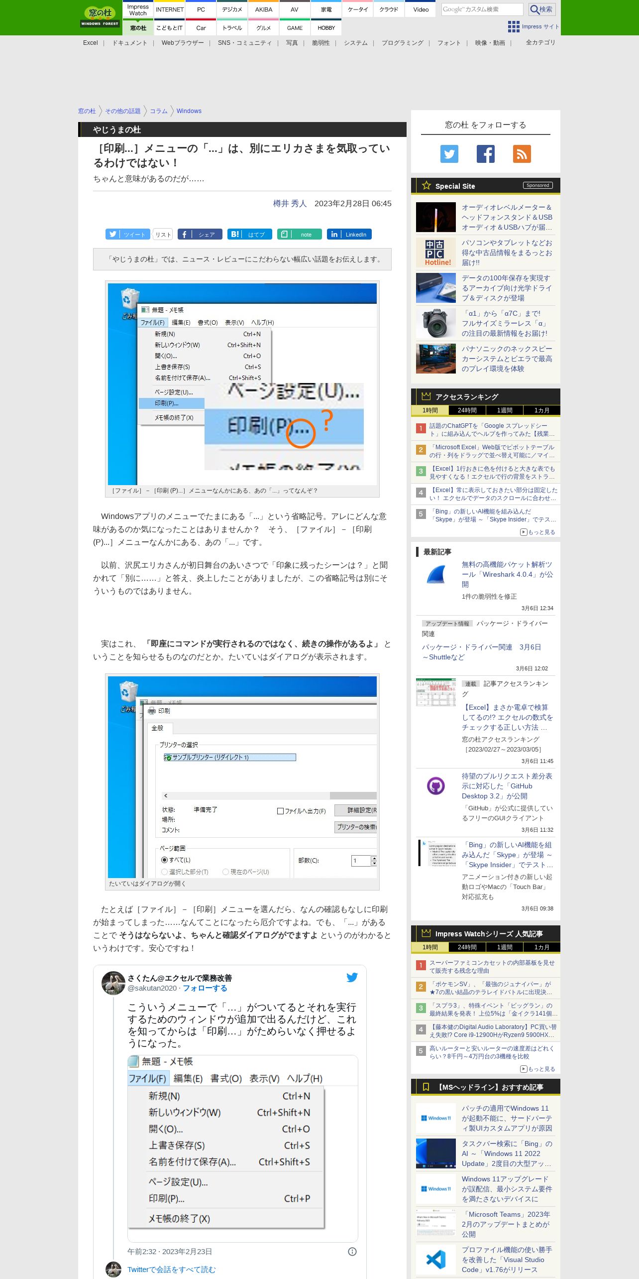
Task: Open Twitterで会話をすべて読む link
Action: (x=171, y=1270)
